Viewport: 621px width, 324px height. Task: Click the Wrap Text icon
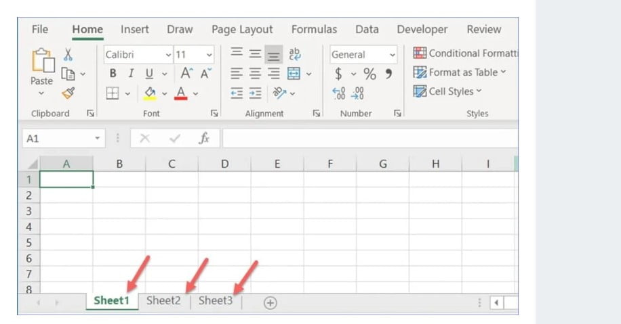click(294, 54)
